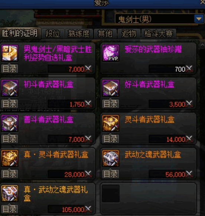205x216 pixels.
Task: Switch to the 段位 tab
Action: 53,33
